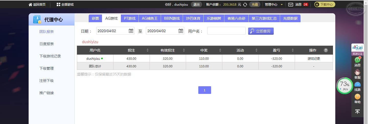Open the AG捕鱼王 tab
This screenshot has height=124, width=368.
point(150,18)
